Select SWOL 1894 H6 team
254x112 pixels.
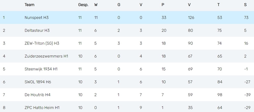38,82
